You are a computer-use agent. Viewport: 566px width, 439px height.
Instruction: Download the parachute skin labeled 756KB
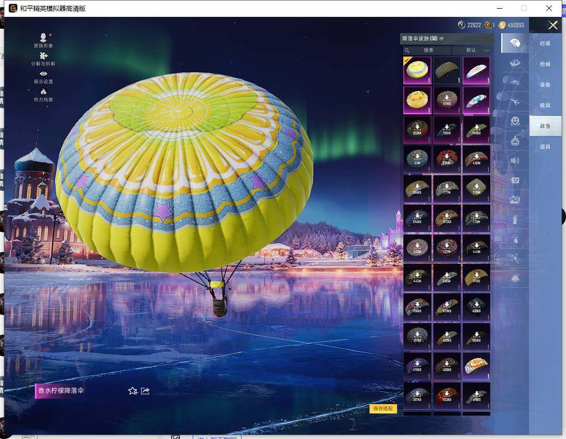click(417, 307)
